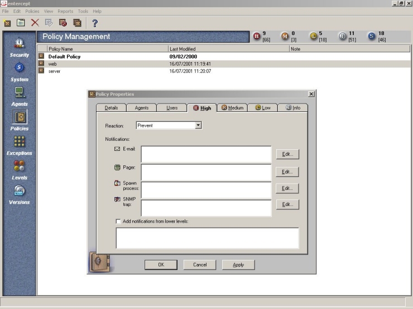Open the Edit menu
The image size is (413, 309).
tap(17, 11)
